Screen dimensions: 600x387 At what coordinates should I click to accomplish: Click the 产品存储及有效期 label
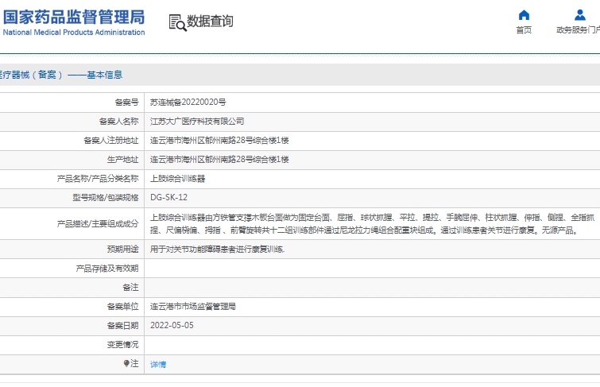click(107, 269)
